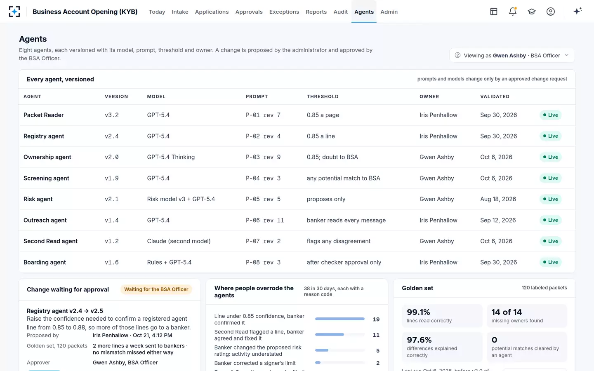Open the Registry agent row
Image resolution: width=594 pixels, height=371 pixels.
[297, 136]
